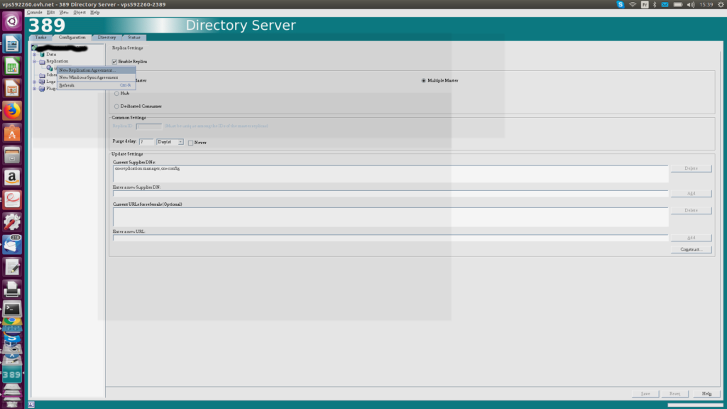Open the text editor icon in dock
This screenshot has width=727, height=409.
(x=12, y=267)
